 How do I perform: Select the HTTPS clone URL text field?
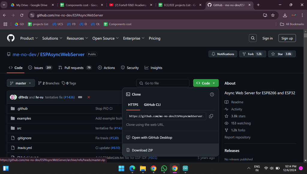click(x=166, y=116)
